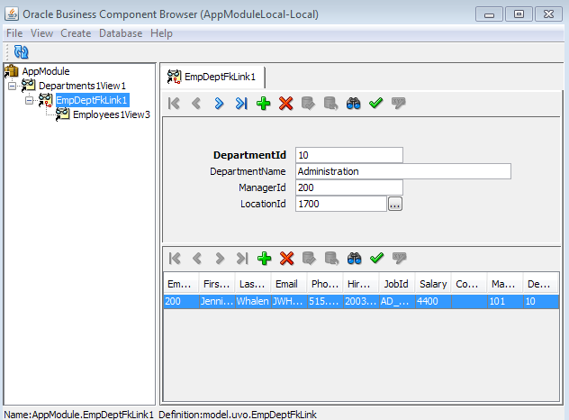This screenshot has width=569, height=420.
Task: Click the ManagerId field showing 200
Action: tap(349, 187)
